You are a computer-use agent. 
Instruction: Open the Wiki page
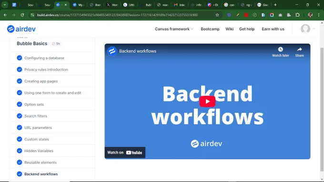[229, 29]
